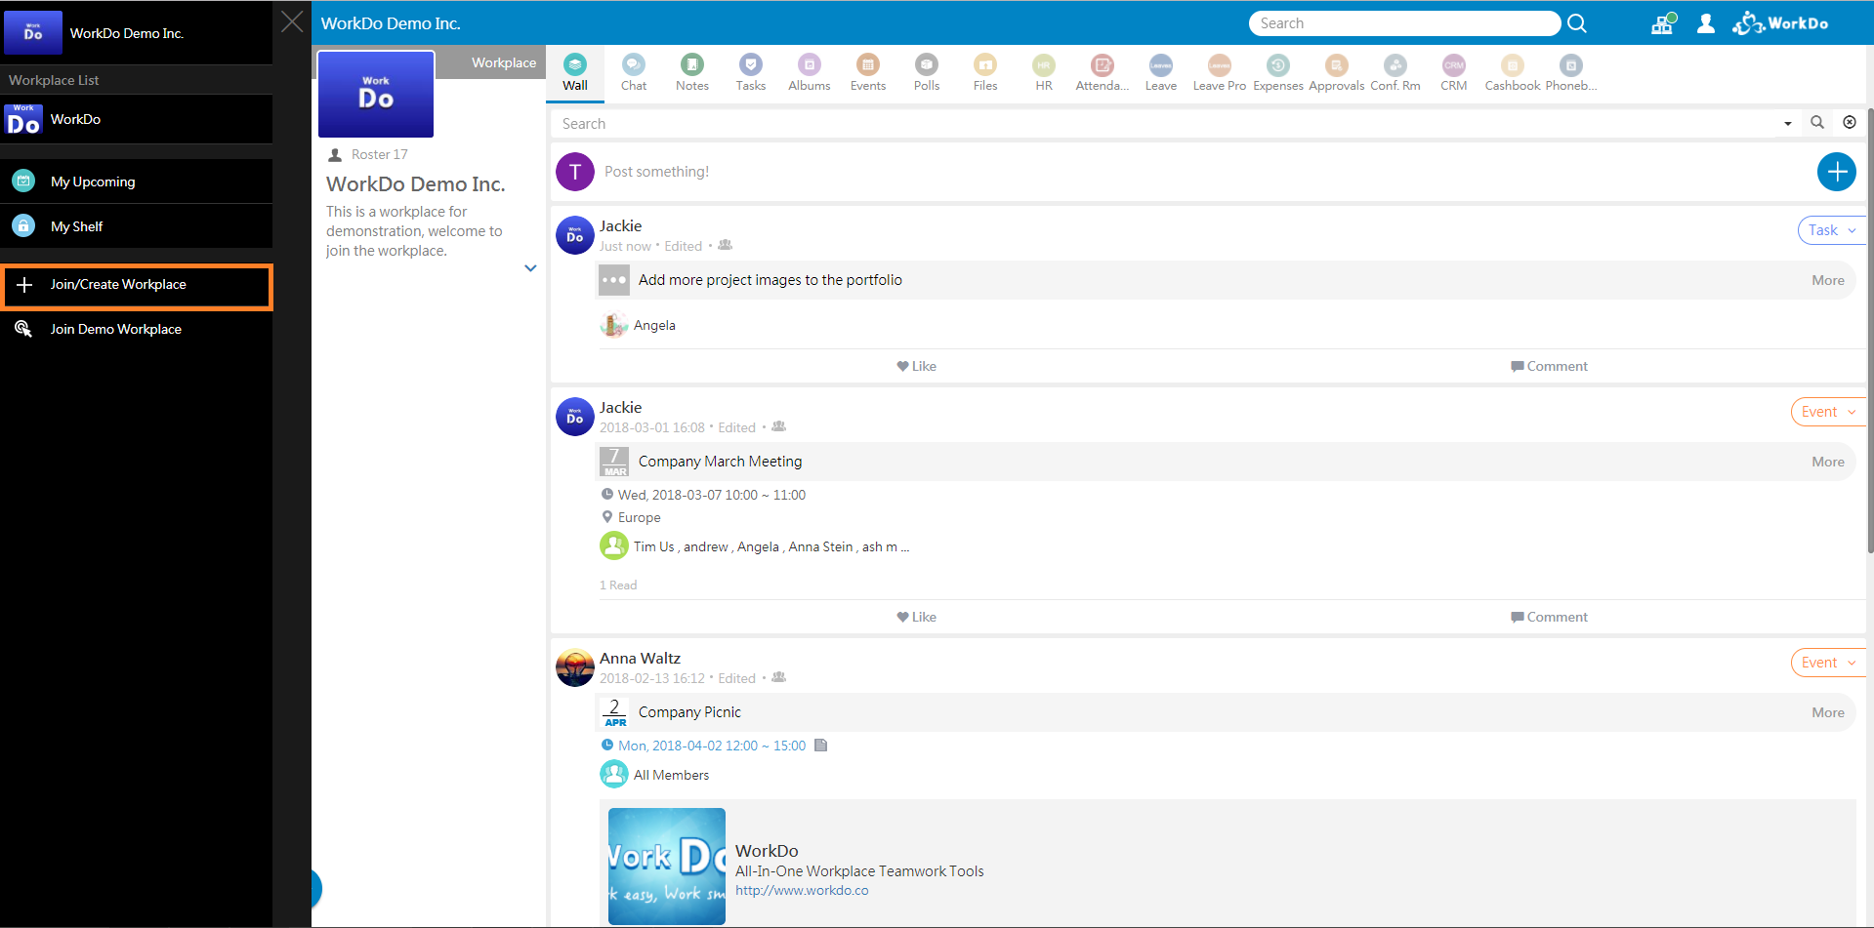The height and width of the screenshot is (928, 1874).
Task: Click the WorkDo Demo Inc. workplace logo image
Action: pos(376,94)
